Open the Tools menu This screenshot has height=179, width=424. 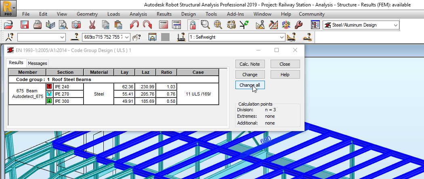211,14
